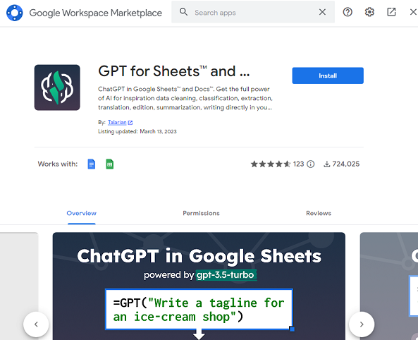Screen dimensions: 418x340
Task: Click the rating info icon beside 123
Action: 311,164
